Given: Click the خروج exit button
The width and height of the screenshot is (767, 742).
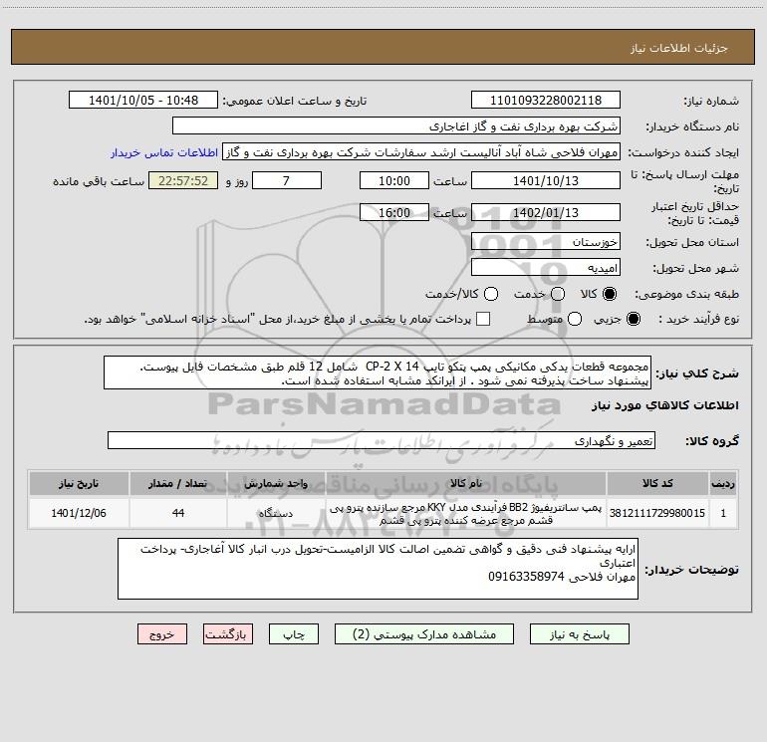Looking at the screenshot, I should [162, 634].
